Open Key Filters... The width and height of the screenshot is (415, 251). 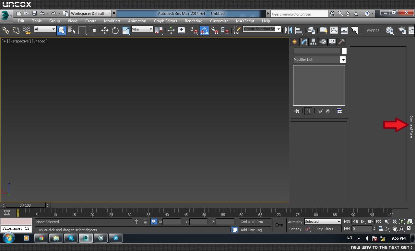pyautogui.click(x=327, y=229)
